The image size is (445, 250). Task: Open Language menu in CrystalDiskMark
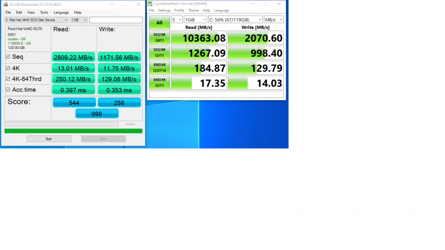221,11
